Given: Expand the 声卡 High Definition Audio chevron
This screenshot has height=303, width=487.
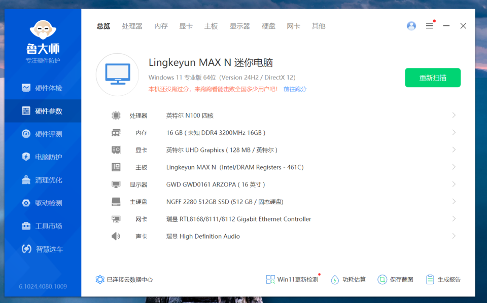Looking at the screenshot, I should pos(454,236).
